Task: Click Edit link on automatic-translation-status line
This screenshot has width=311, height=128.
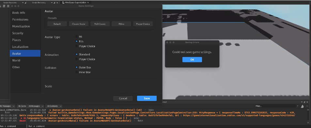Action: click(x=136, y=118)
